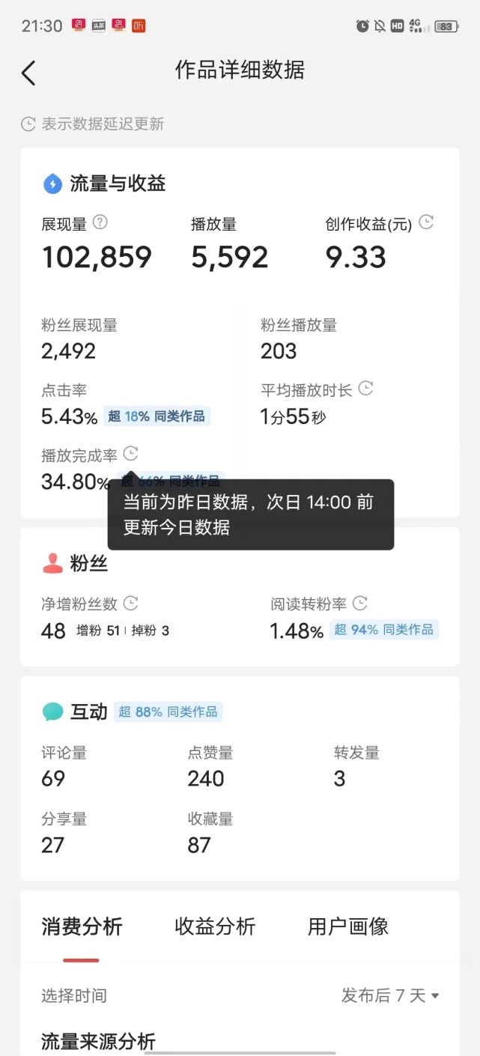Tap the teal chat bubble 互动 icon
480x1056 pixels.
coord(53,711)
